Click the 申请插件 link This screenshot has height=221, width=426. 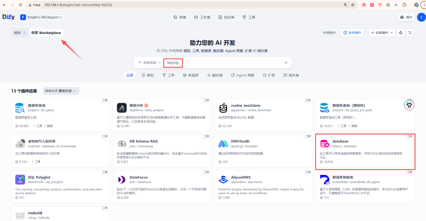point(329,33)
